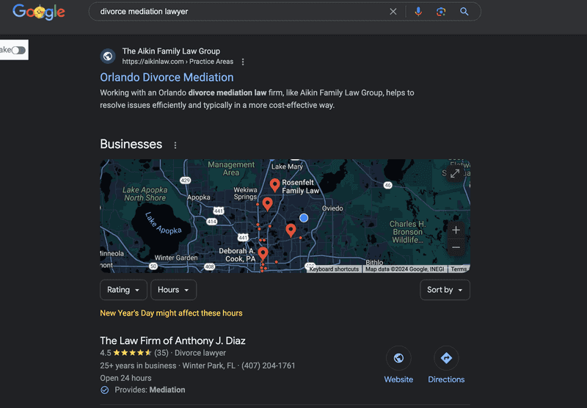Expand the Sort by dropdown
This screenshot has width=587, height=408.
tap(445, 290)
